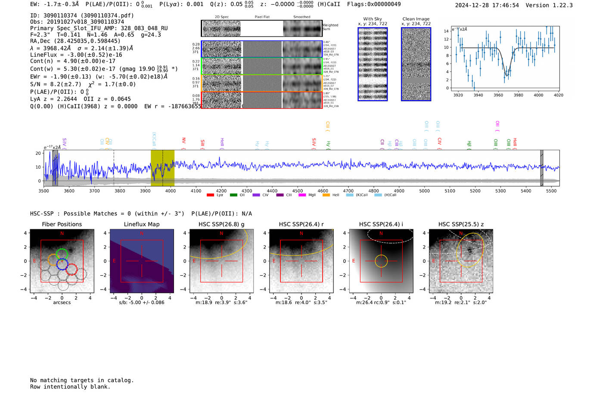Click the gray band near 3540 Angstroms
The height and width of the screenshot is (410, 603).
[x=55, y=168]
